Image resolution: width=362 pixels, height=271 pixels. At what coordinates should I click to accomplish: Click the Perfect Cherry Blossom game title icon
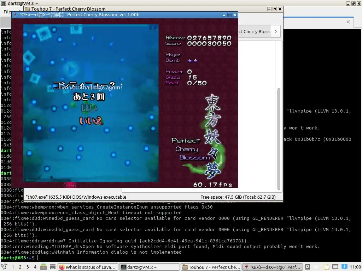tap(15, 15)
